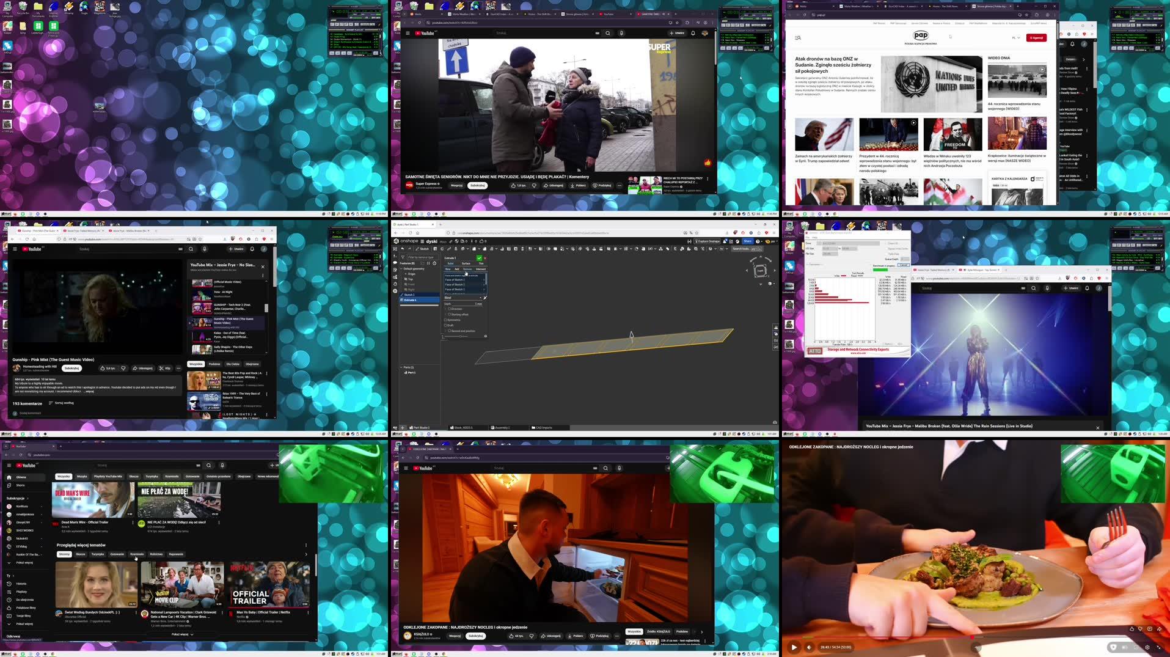This screenshot has width=1170, height=657.
Task: Accept the Extrude feature with the green checkmark
Action: (x=479, y=258)
